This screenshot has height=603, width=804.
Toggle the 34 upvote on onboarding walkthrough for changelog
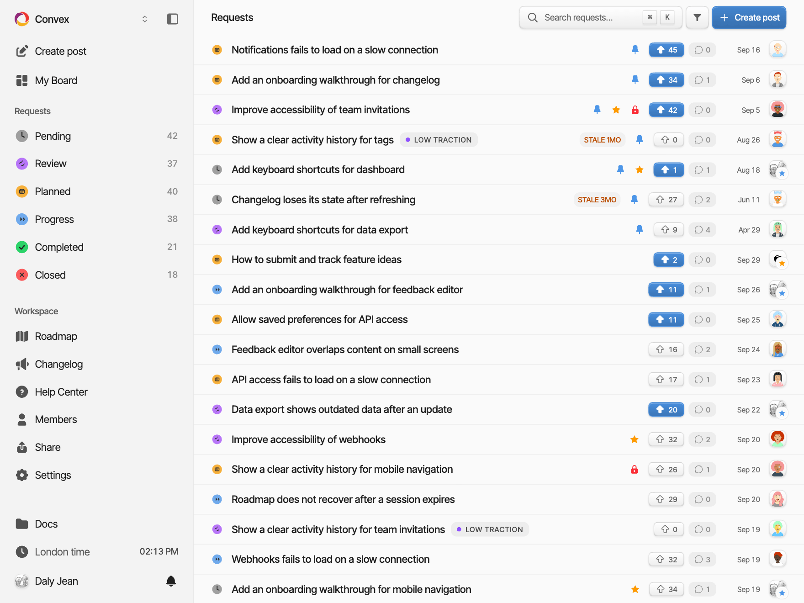[x=666, y=80]
